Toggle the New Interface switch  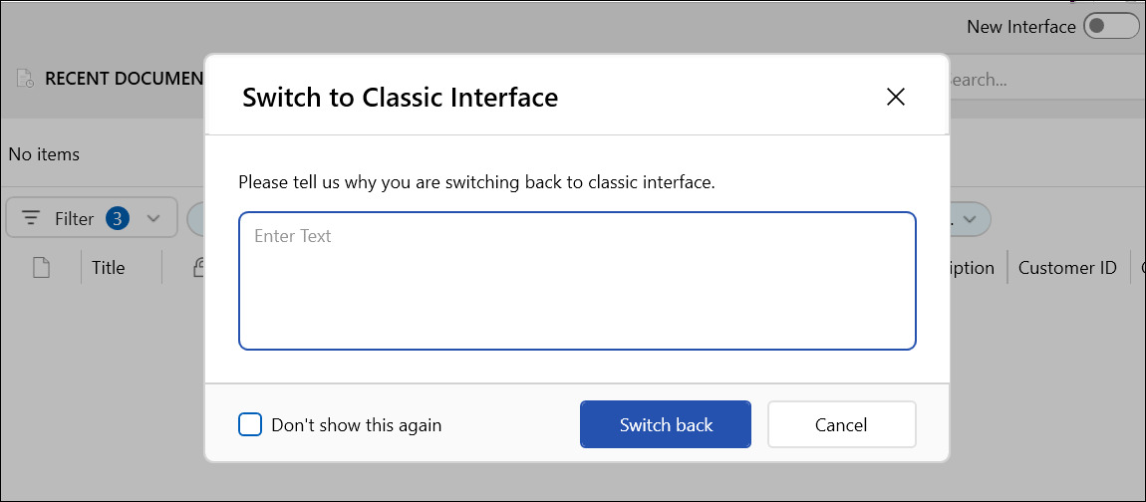pos(1110,27)
